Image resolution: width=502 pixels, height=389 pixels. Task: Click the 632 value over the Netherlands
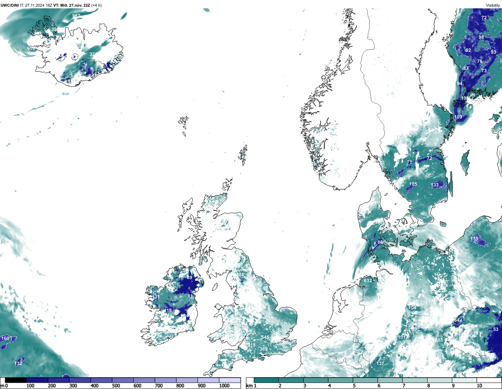tap(368, 281)
